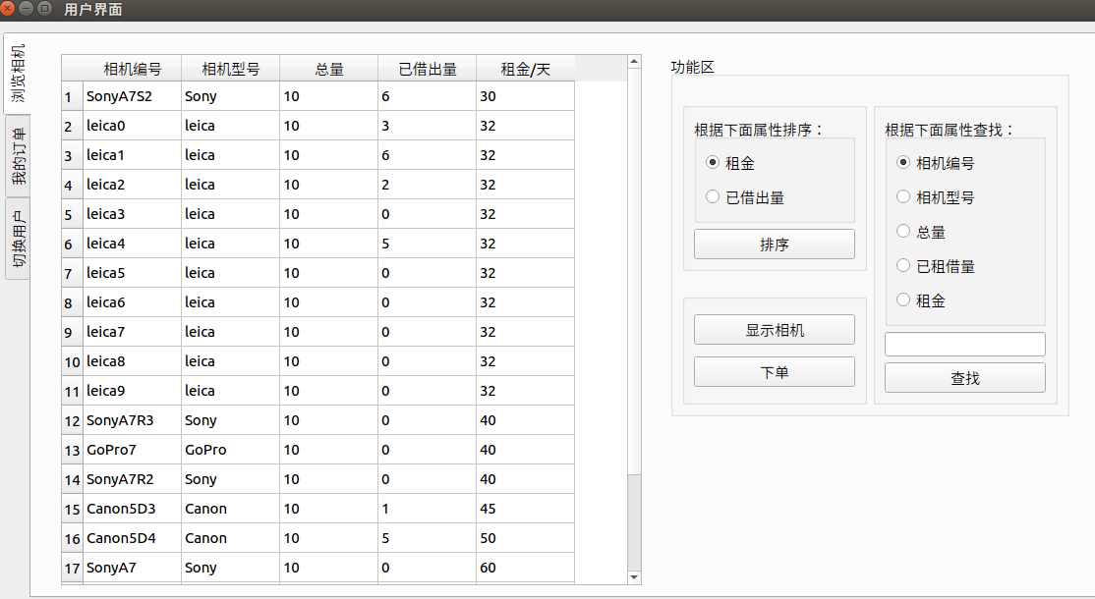This screenshot has width=1095, height=599.
Task: Click borrowed count 5 in leica4 row
Action: tap(428, 244)
